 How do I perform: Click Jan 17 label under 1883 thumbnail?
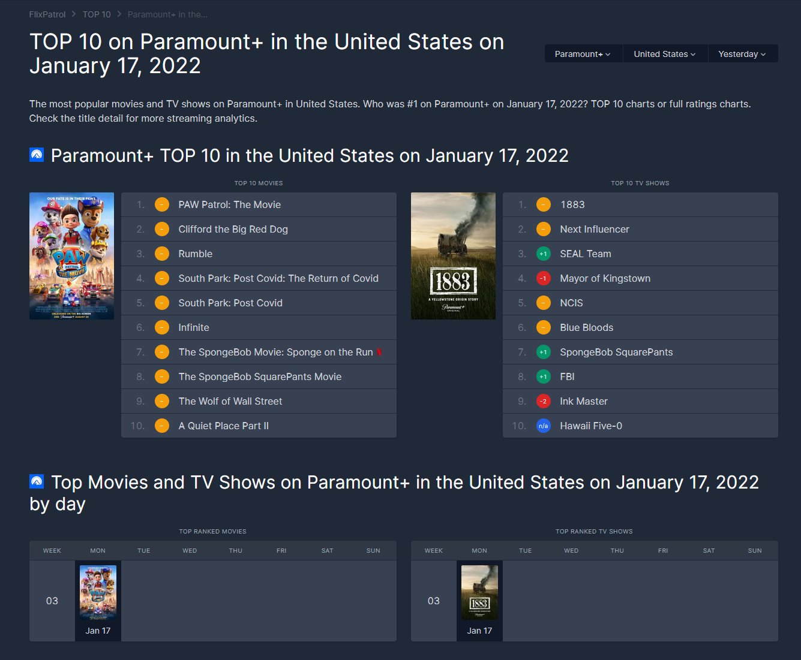click(x=479, y=631)
